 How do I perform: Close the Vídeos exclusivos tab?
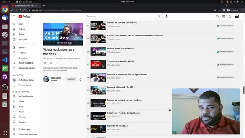point(39,6)
